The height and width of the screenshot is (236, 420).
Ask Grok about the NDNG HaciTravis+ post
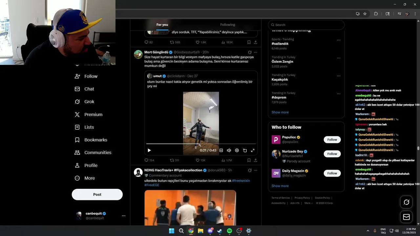(250, 170)
